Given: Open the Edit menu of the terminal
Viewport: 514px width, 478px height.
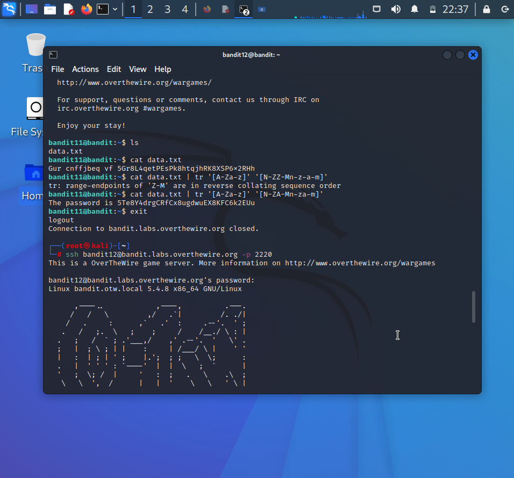Looking at the screenshot, I should click(113, 69).
